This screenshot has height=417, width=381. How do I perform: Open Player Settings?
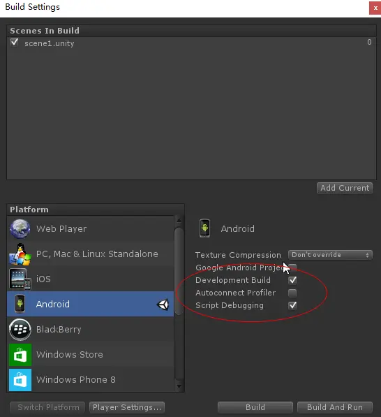[x=127, y=407]
